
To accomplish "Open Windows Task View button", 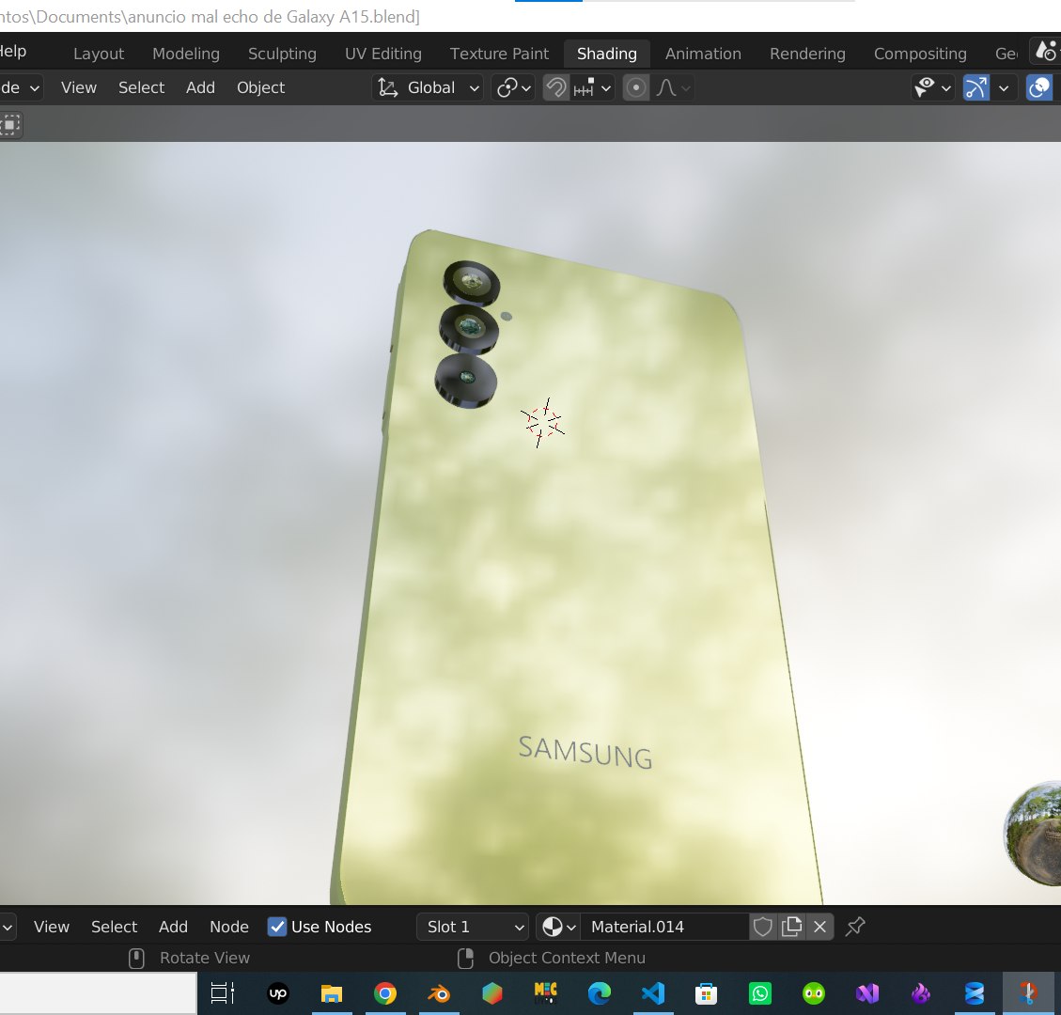I will pyautogui.click(x=222, y=993).
